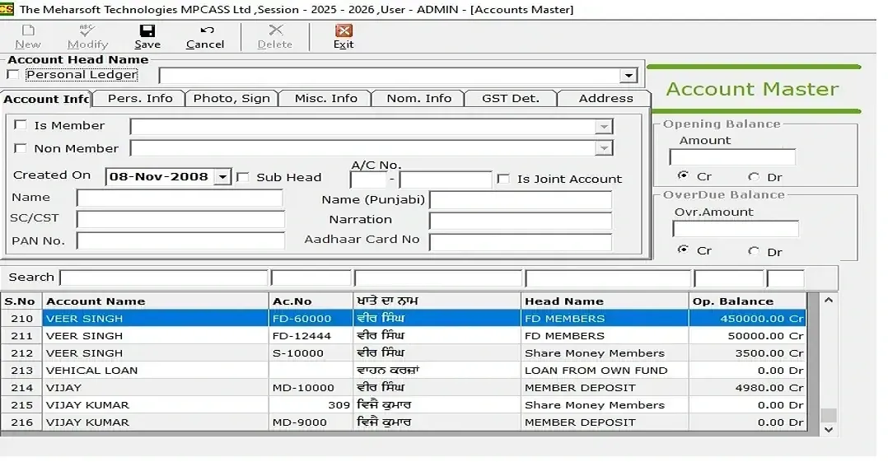Click the PAN No. input field
This screenshot has width=888, height=462.
coord(180,240)
